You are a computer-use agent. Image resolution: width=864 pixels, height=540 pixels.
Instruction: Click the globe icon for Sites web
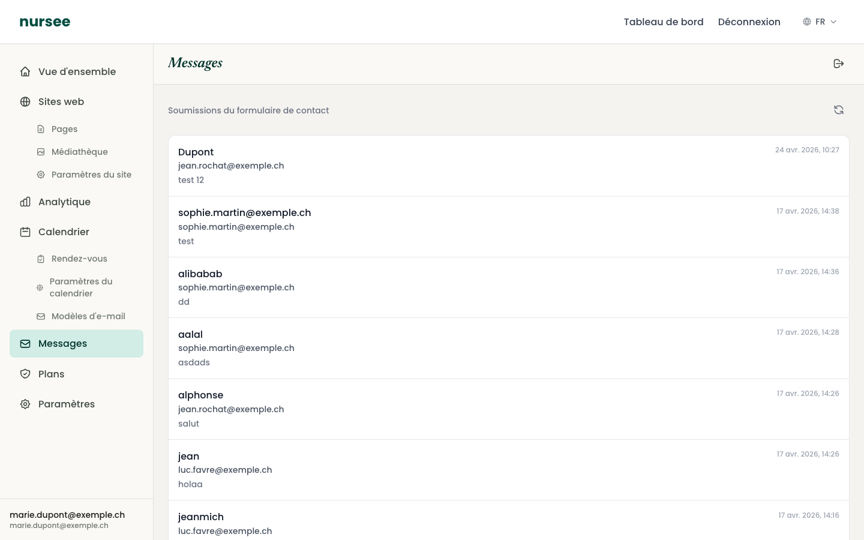25,101
